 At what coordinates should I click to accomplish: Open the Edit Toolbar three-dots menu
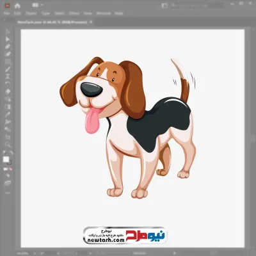8,193
